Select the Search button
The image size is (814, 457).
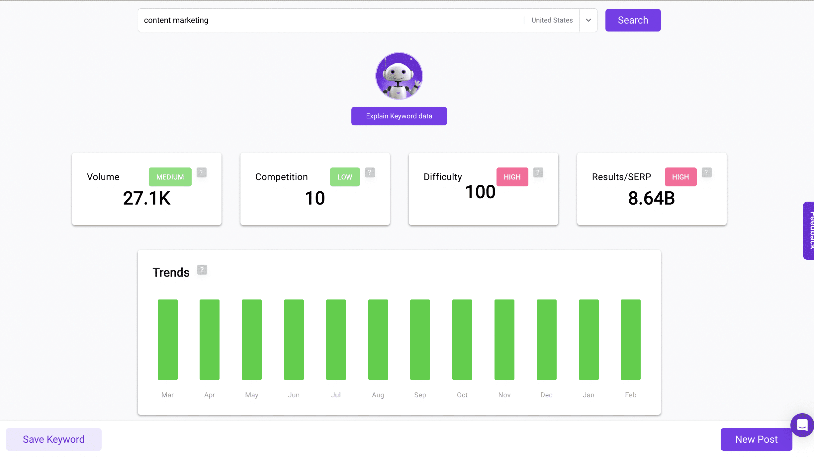(x=633, y=20)
